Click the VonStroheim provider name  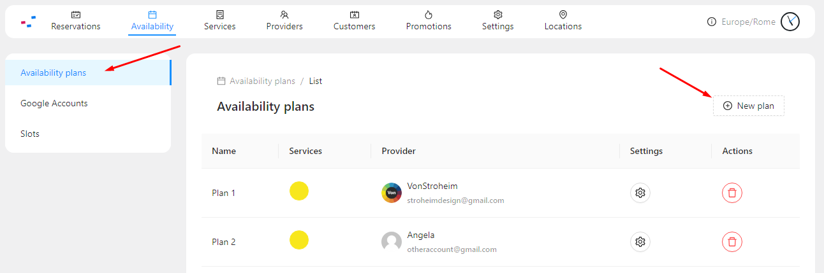(x=432, y=186)
